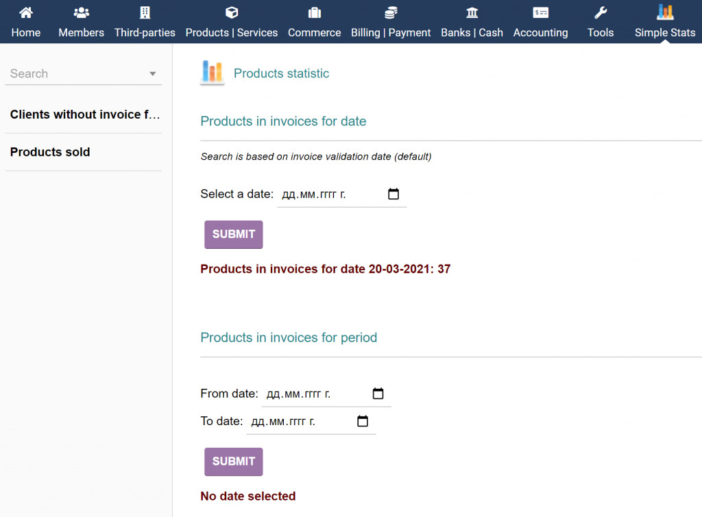Click the Simple Stats bar chart icon
The width and height of the screenshot is (702, 517).
[x=665, y=12]
